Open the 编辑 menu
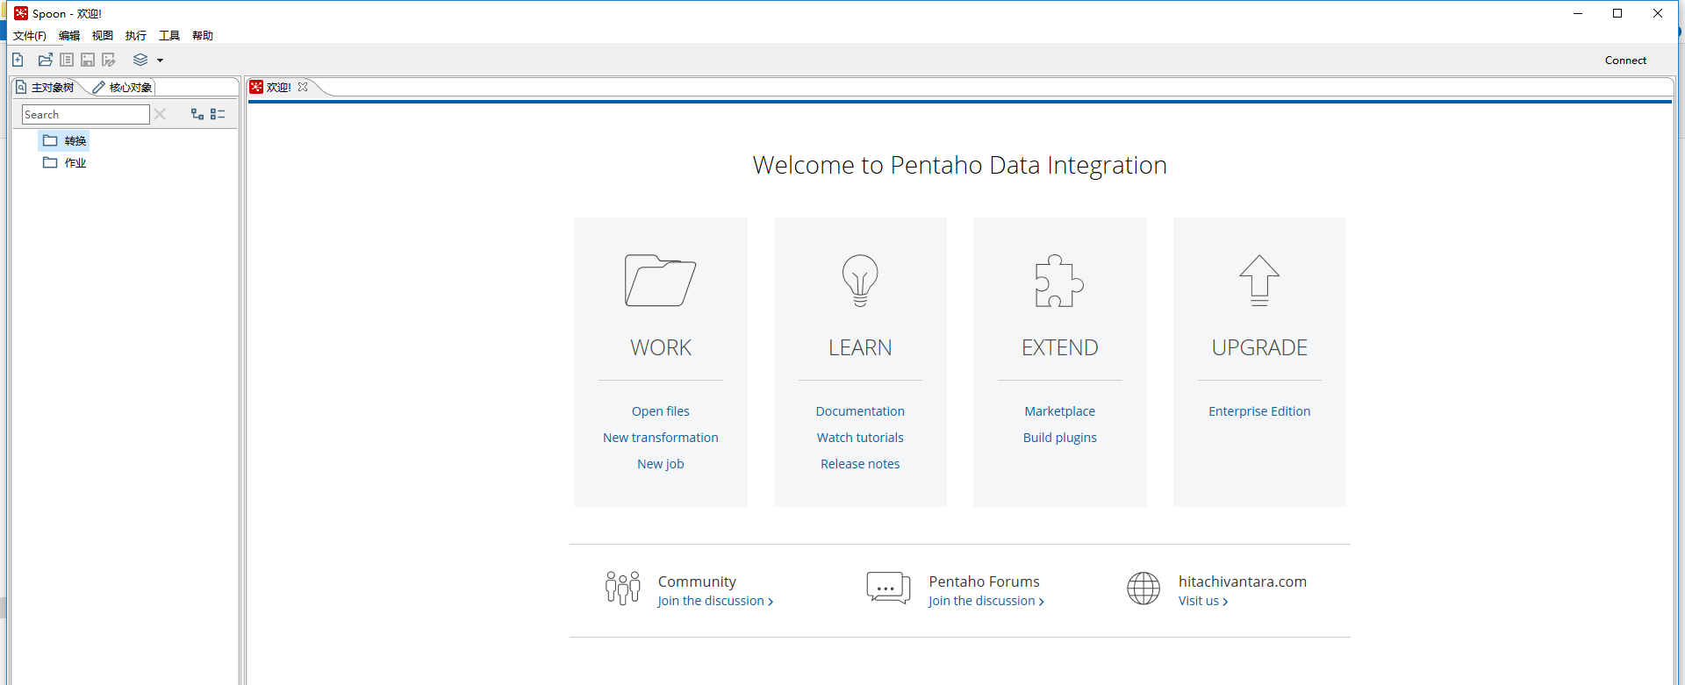This screenshot has width=1685, height=685. pos(69,35)
